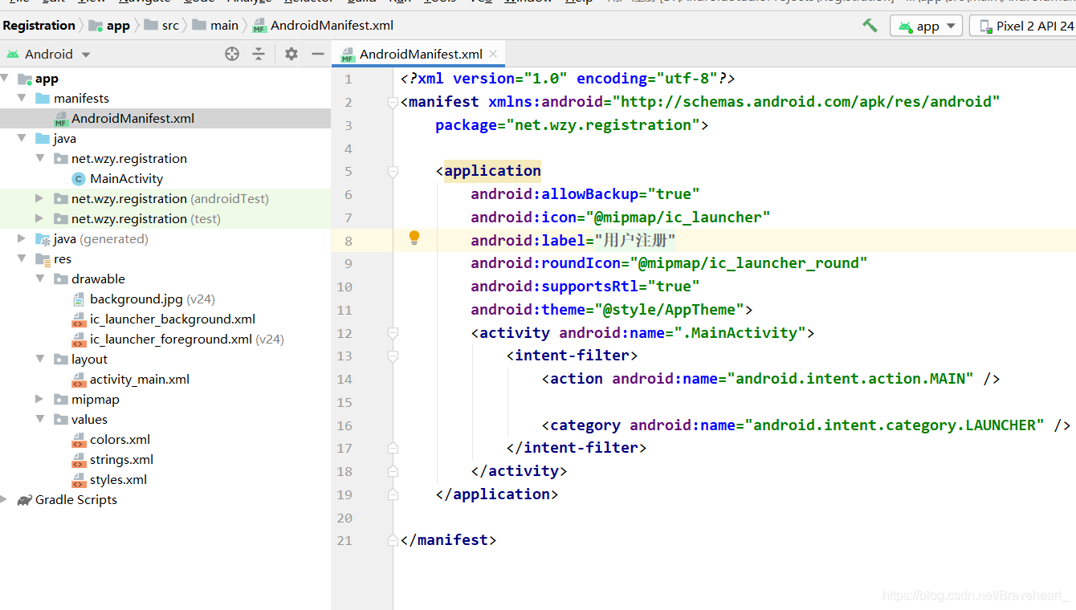Image resolution: width=1076 pixels, height=610 pixels.
Task: Click the android:label value 用户注册
Action: pos(634,240)
